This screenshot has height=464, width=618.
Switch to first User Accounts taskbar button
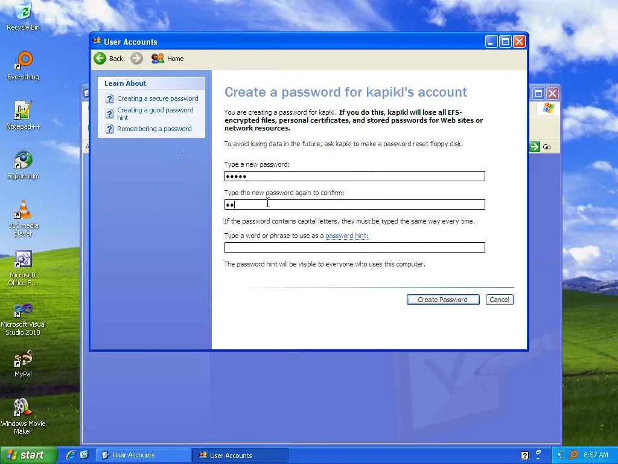(142, 456)
